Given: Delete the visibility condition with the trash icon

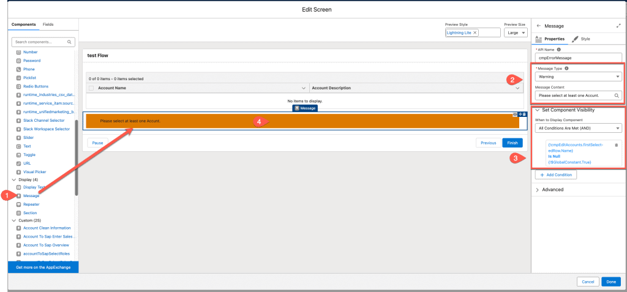Looking at the screenshot, I should pos(616,145).
